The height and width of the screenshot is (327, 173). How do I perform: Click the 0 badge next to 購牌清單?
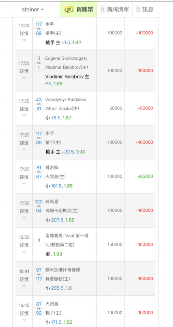[102, 9]
